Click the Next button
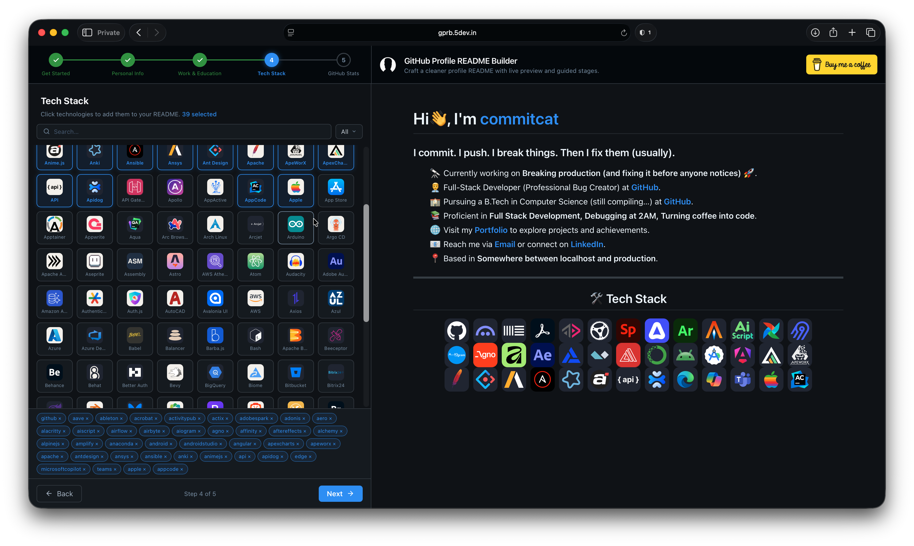 tap(340, 493)
